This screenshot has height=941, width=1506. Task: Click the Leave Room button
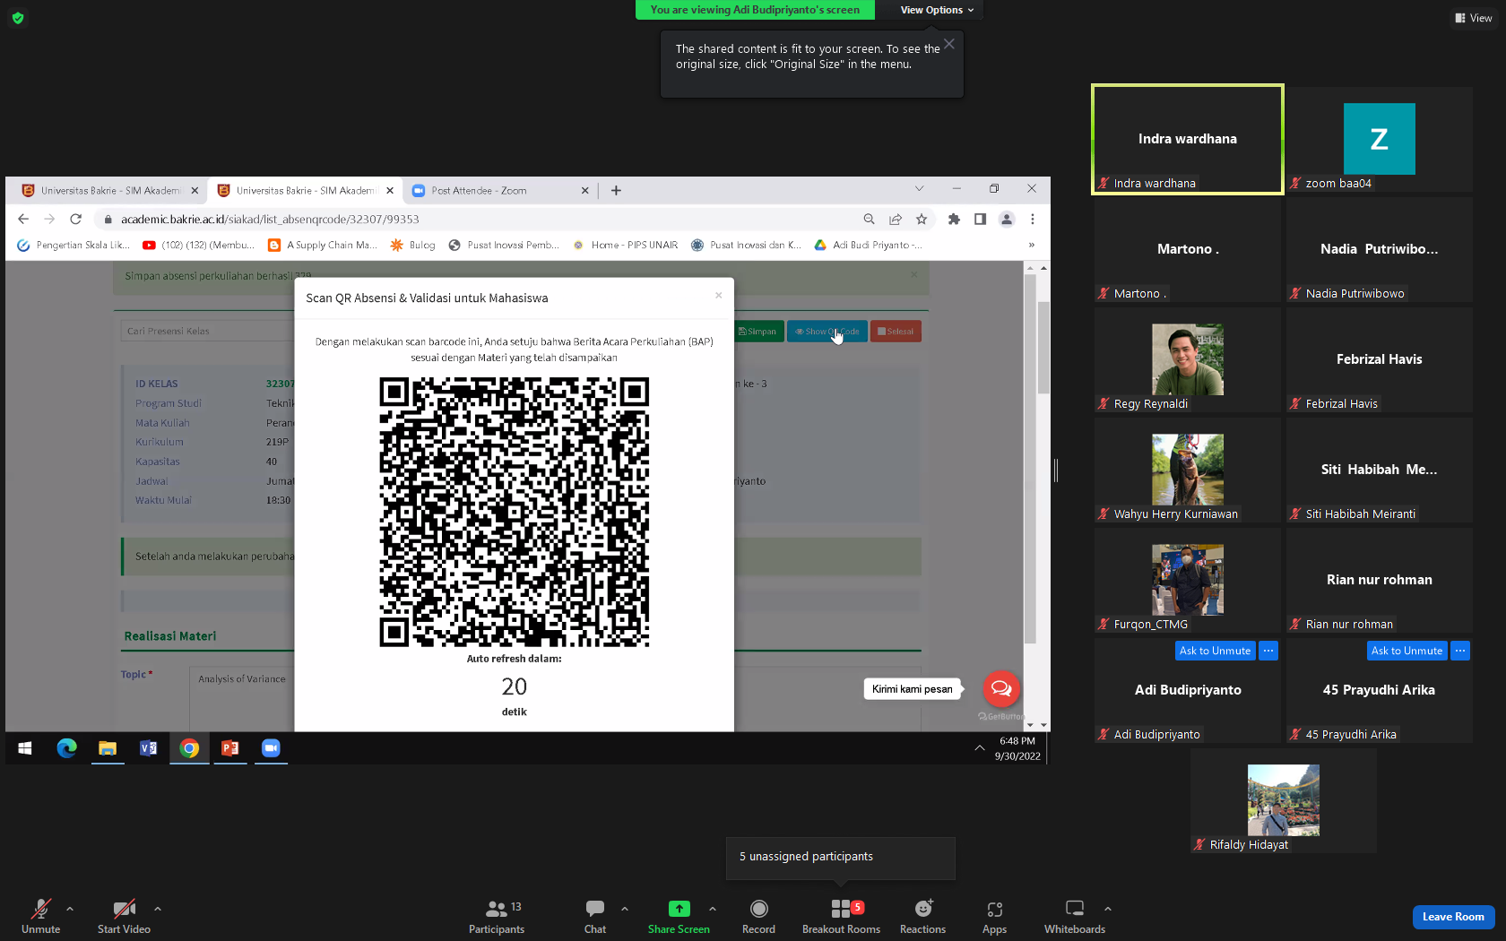1453,917
